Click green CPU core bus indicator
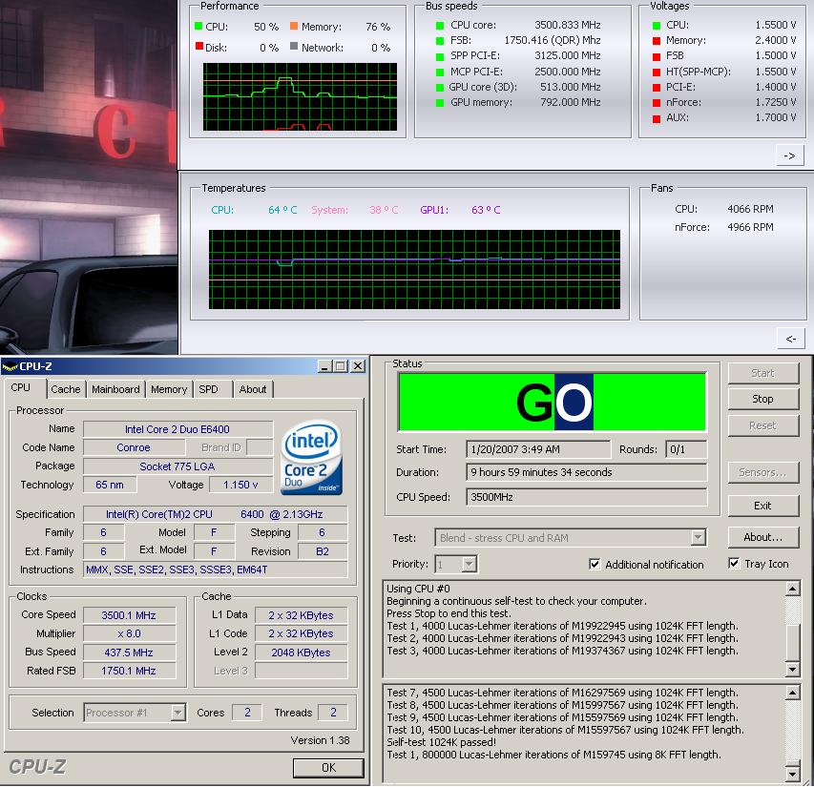Screen dimensions: 814x787 click(x=440, y=26)
